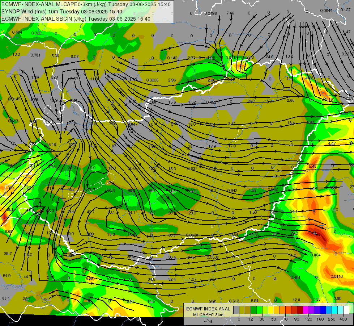Image resolution: width=354 pixels, height=326 pixels.
Task: Click the legend tick label 70
Action: pos(285,319)
